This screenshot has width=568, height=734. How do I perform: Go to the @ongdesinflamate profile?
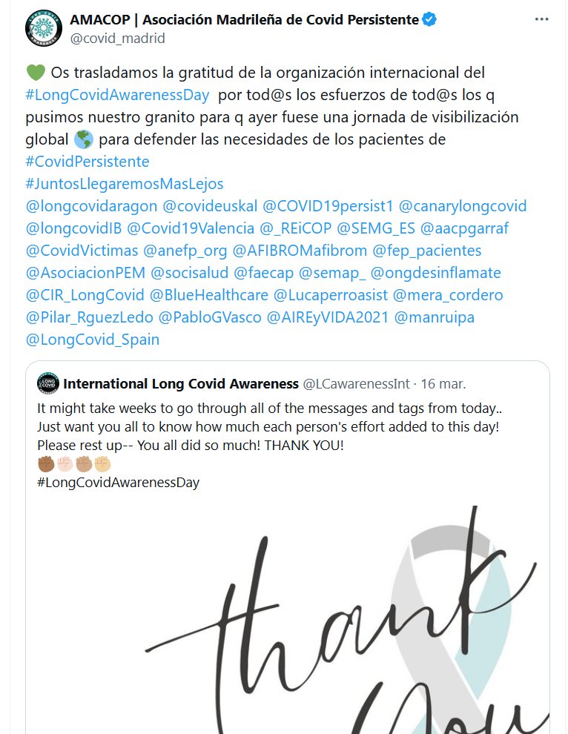(x=436, y=273)
